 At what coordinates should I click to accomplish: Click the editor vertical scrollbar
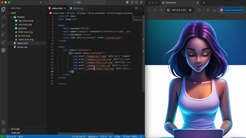(143, 53)
